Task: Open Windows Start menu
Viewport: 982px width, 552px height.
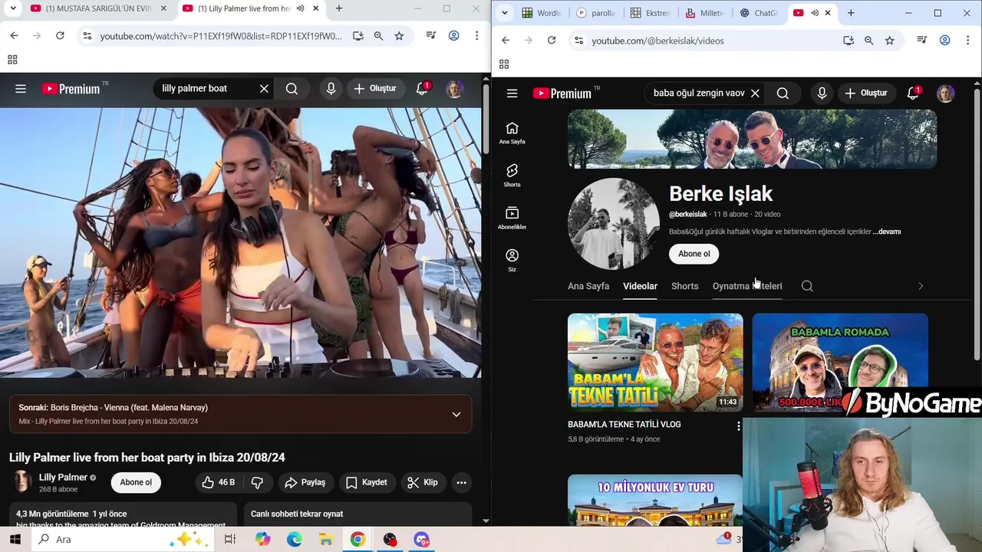Action: click(15, 539)
